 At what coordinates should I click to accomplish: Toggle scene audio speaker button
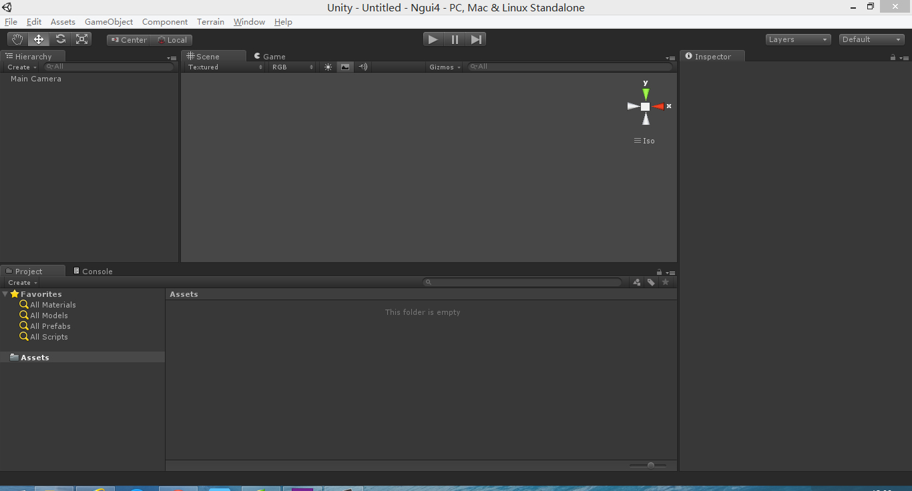363,67
